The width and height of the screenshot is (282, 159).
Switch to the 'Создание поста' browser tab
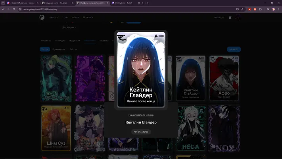(57, 3)
